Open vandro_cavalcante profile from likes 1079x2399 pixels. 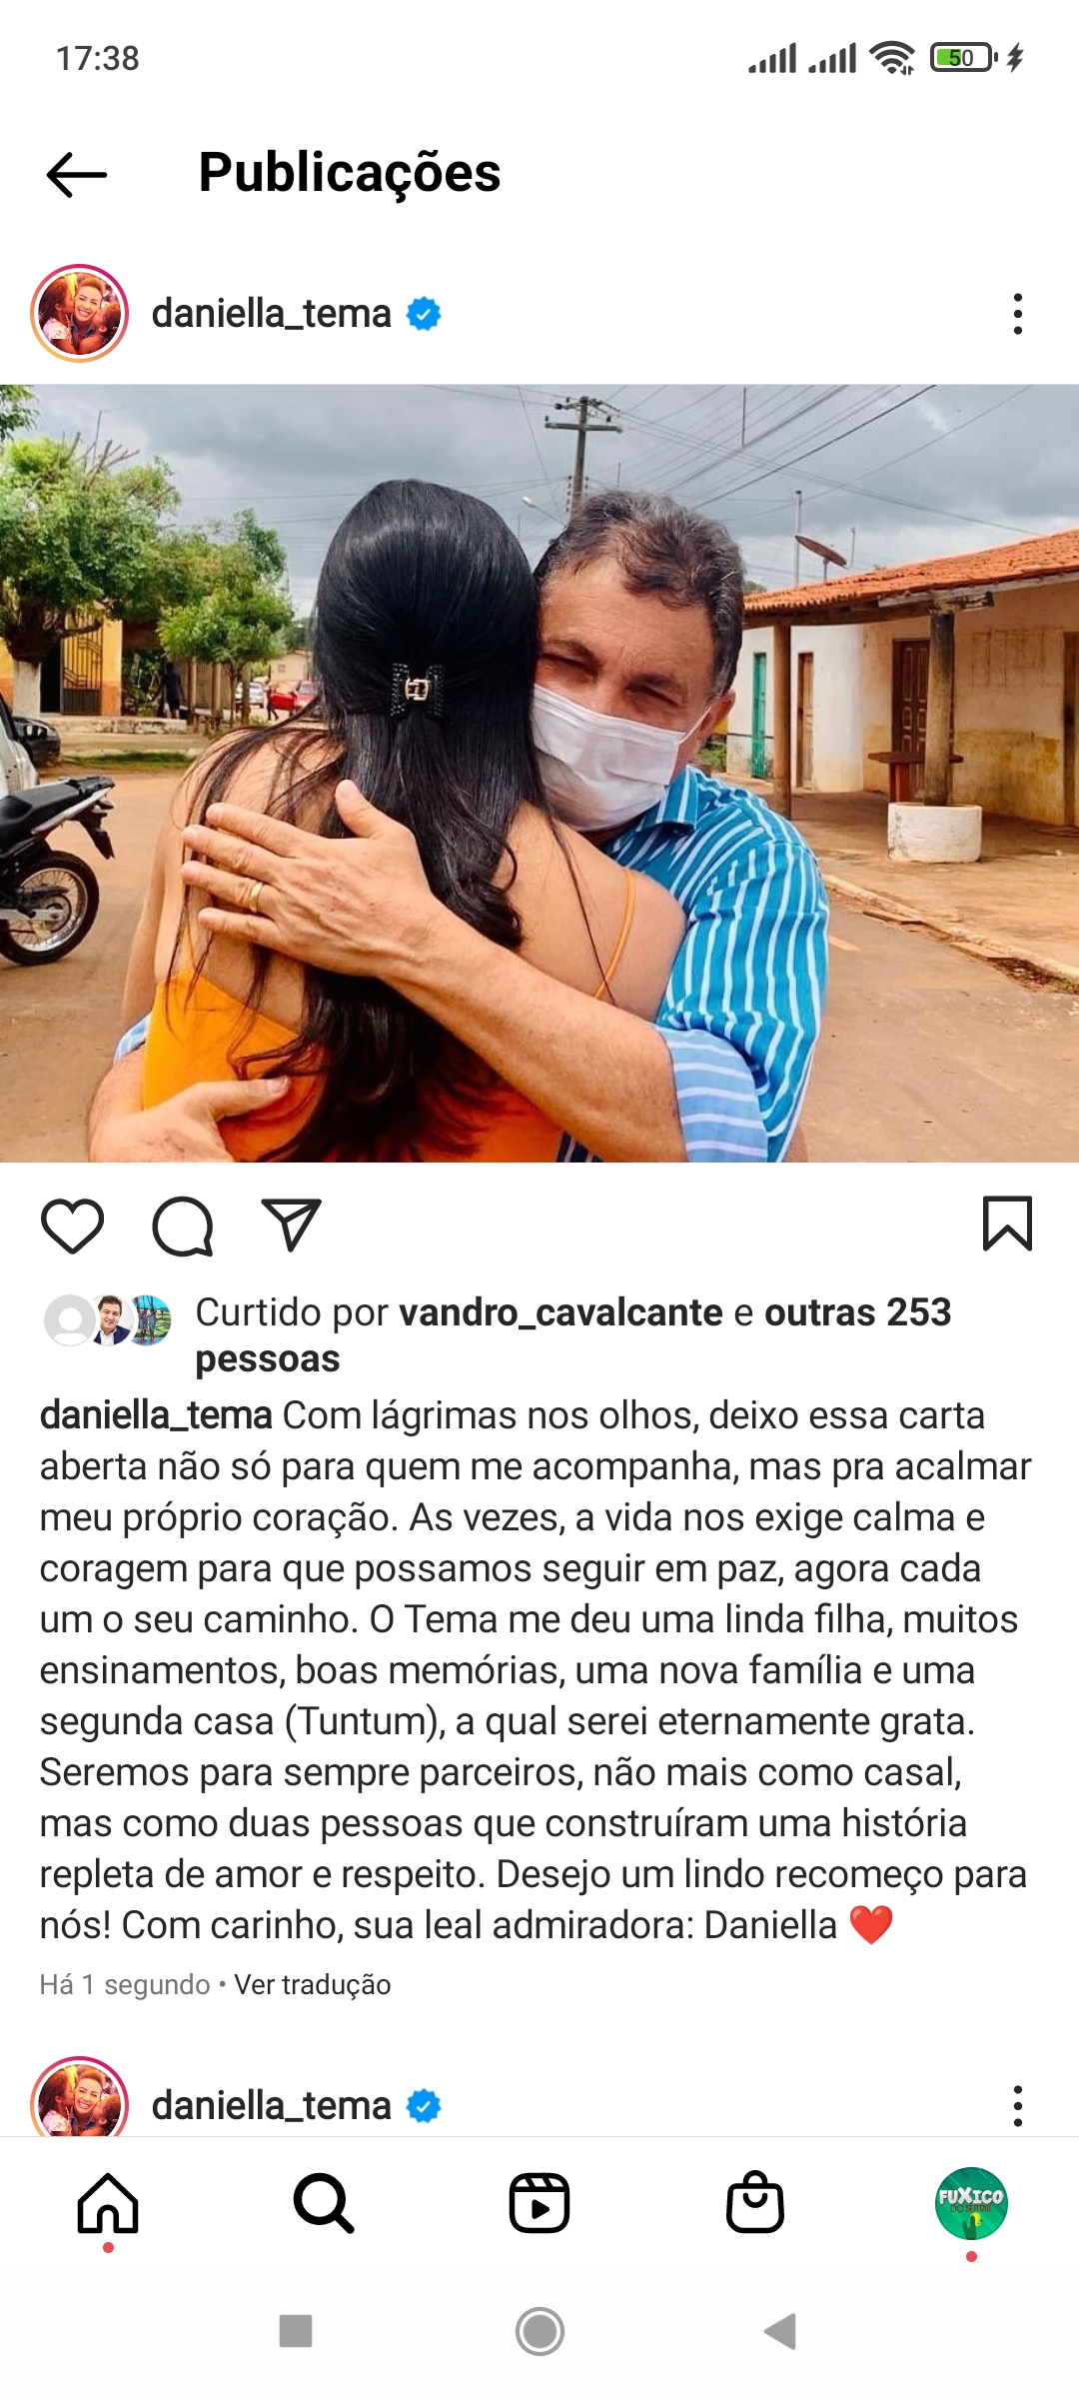tap(560, 1312)
